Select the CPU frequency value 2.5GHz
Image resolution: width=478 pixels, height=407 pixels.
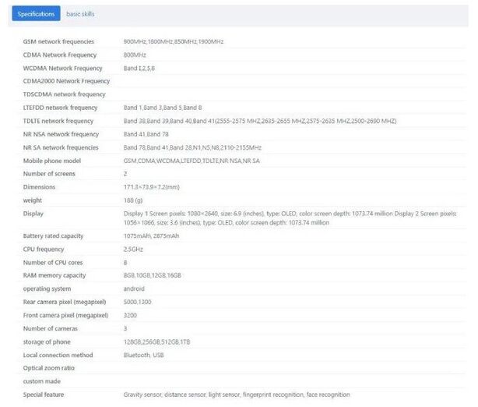(135, 249)
